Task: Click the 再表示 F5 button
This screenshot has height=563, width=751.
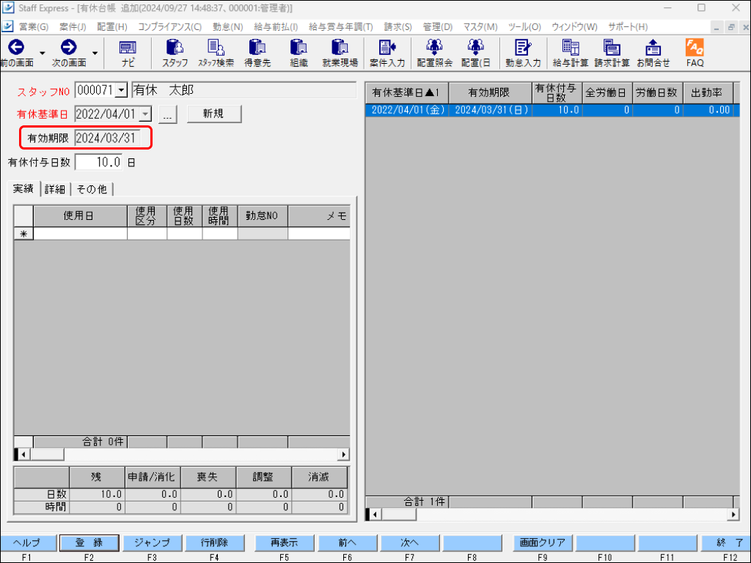Action: [x=284, y=542]
